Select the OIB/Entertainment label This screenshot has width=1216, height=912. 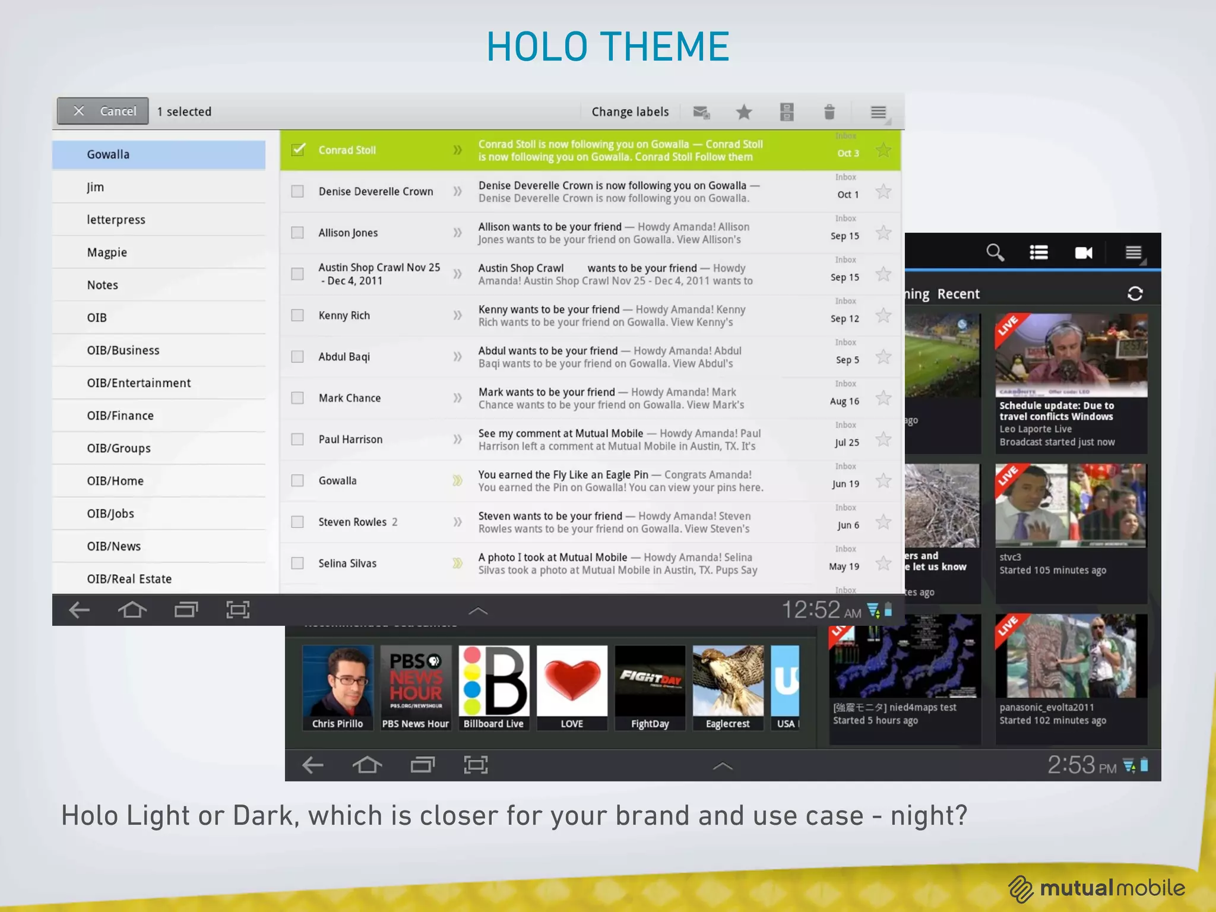159,383
